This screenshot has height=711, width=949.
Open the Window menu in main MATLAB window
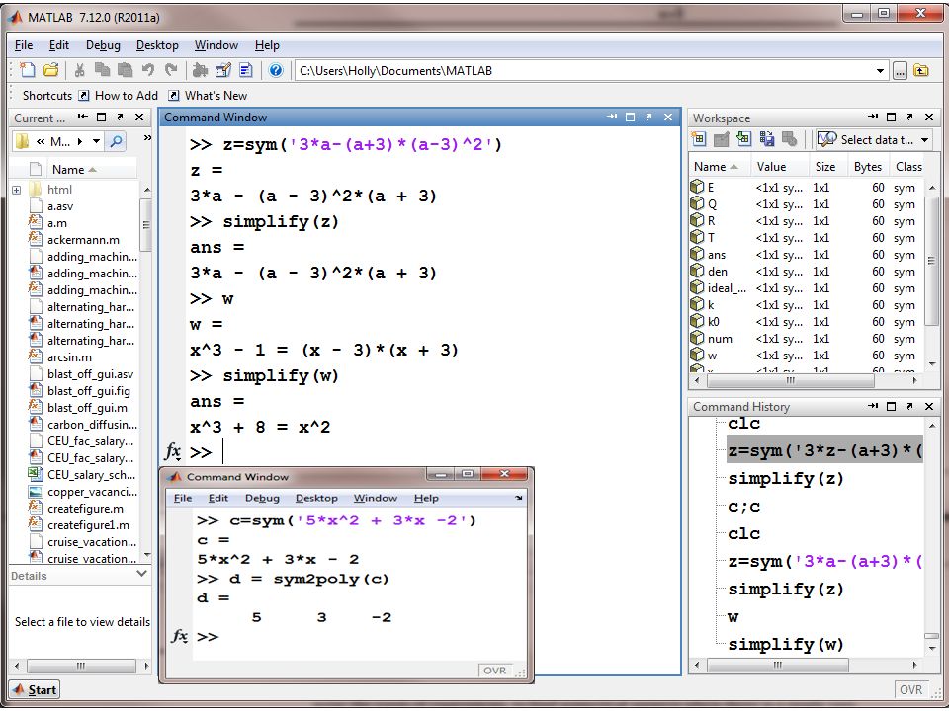(x=216, y=45)
